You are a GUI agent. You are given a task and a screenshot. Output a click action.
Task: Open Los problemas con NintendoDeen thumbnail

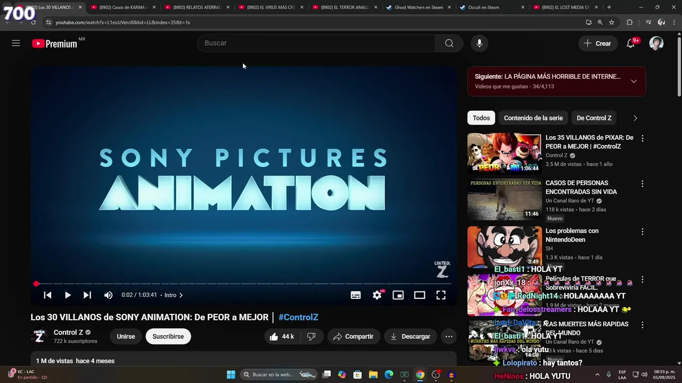pyautogui.click(x=504, y=247)
